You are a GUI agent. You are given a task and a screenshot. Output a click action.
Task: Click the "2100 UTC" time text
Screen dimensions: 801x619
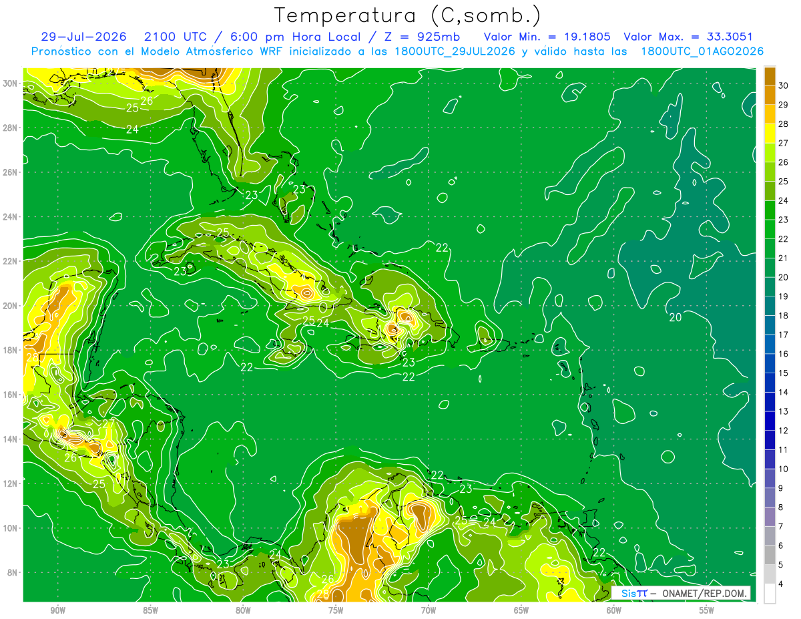[177, 37]
